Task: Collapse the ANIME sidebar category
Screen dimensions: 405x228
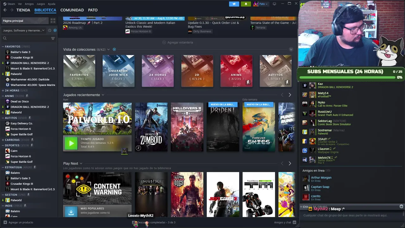Action: [3, 96]
